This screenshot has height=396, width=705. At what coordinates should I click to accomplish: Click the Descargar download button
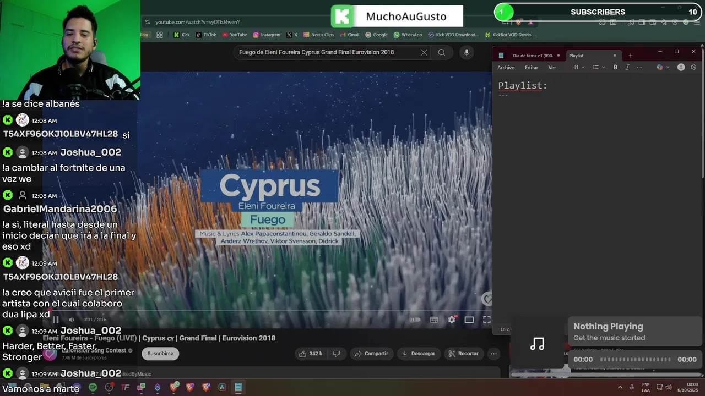419,354
